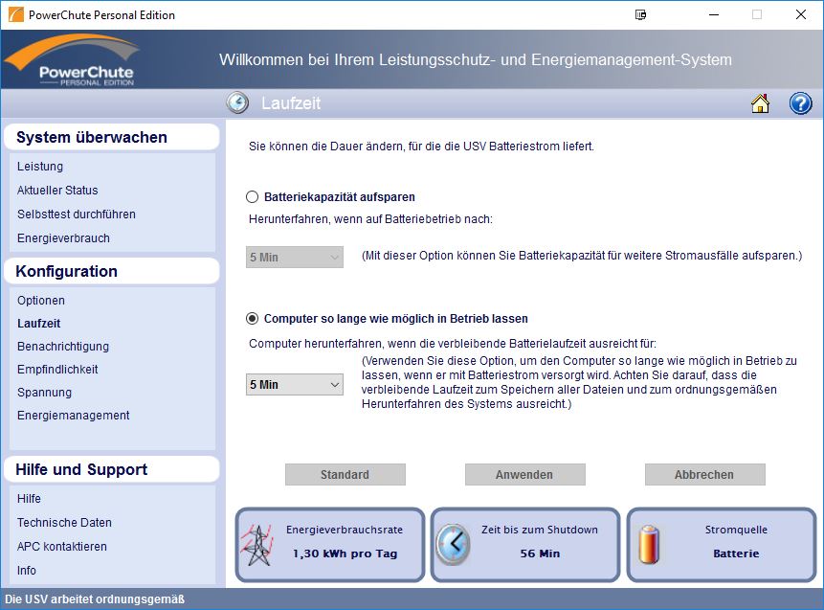Click the Hilfe und Support section header
Viewport: 824px width, 610px height.
point(111,469)
